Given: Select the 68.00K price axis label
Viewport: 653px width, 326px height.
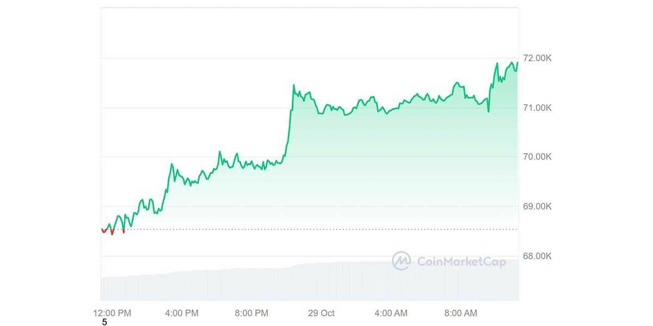Looking at the screenshot, I should pyautogui.click(x=537, y=256).
